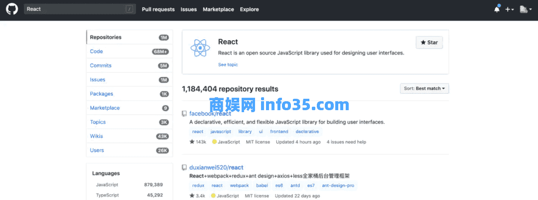The image size is (538, 200).
Task: Click repo icon beside facebook/react
Action: [184, 114]
